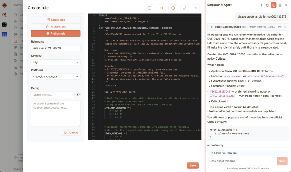Click the FIXED_VERSIONS line in code editor
291x172 pixels.
[x=116, y=134]
